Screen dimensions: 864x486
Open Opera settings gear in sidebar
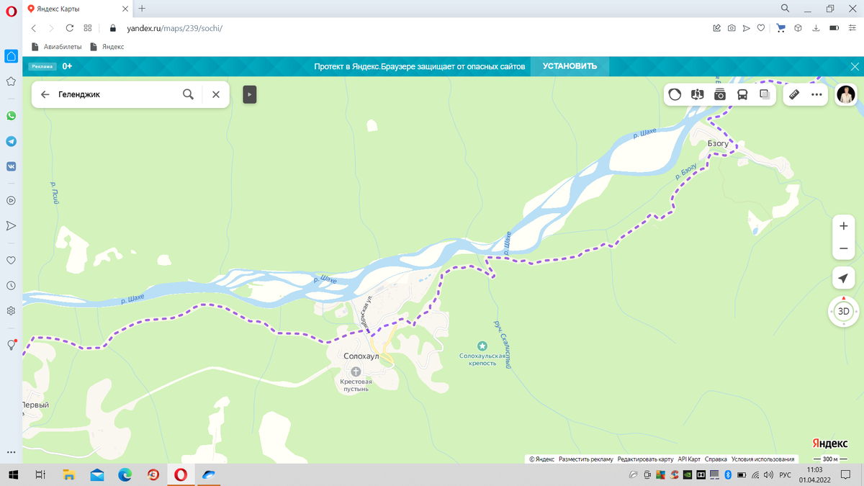[11, 311]
